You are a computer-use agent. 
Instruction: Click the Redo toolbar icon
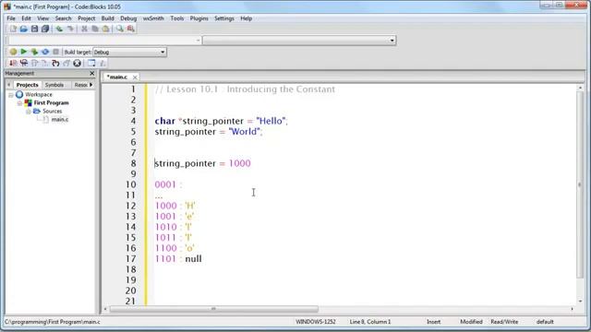point(70,29)
